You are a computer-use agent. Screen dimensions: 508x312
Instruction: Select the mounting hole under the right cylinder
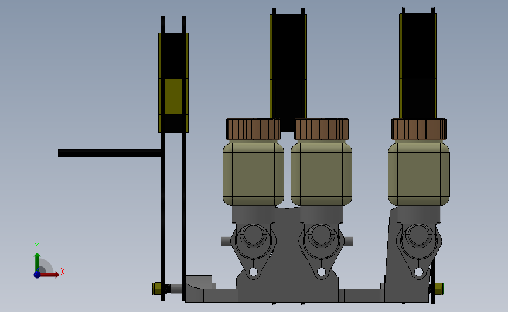coord(418,272)
